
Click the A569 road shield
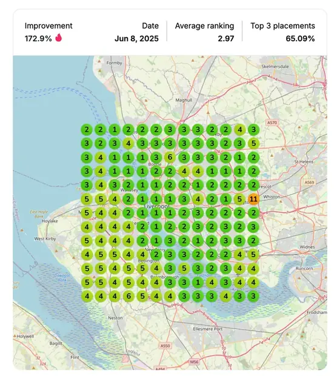pyautogui.click(x=309, y=183)
